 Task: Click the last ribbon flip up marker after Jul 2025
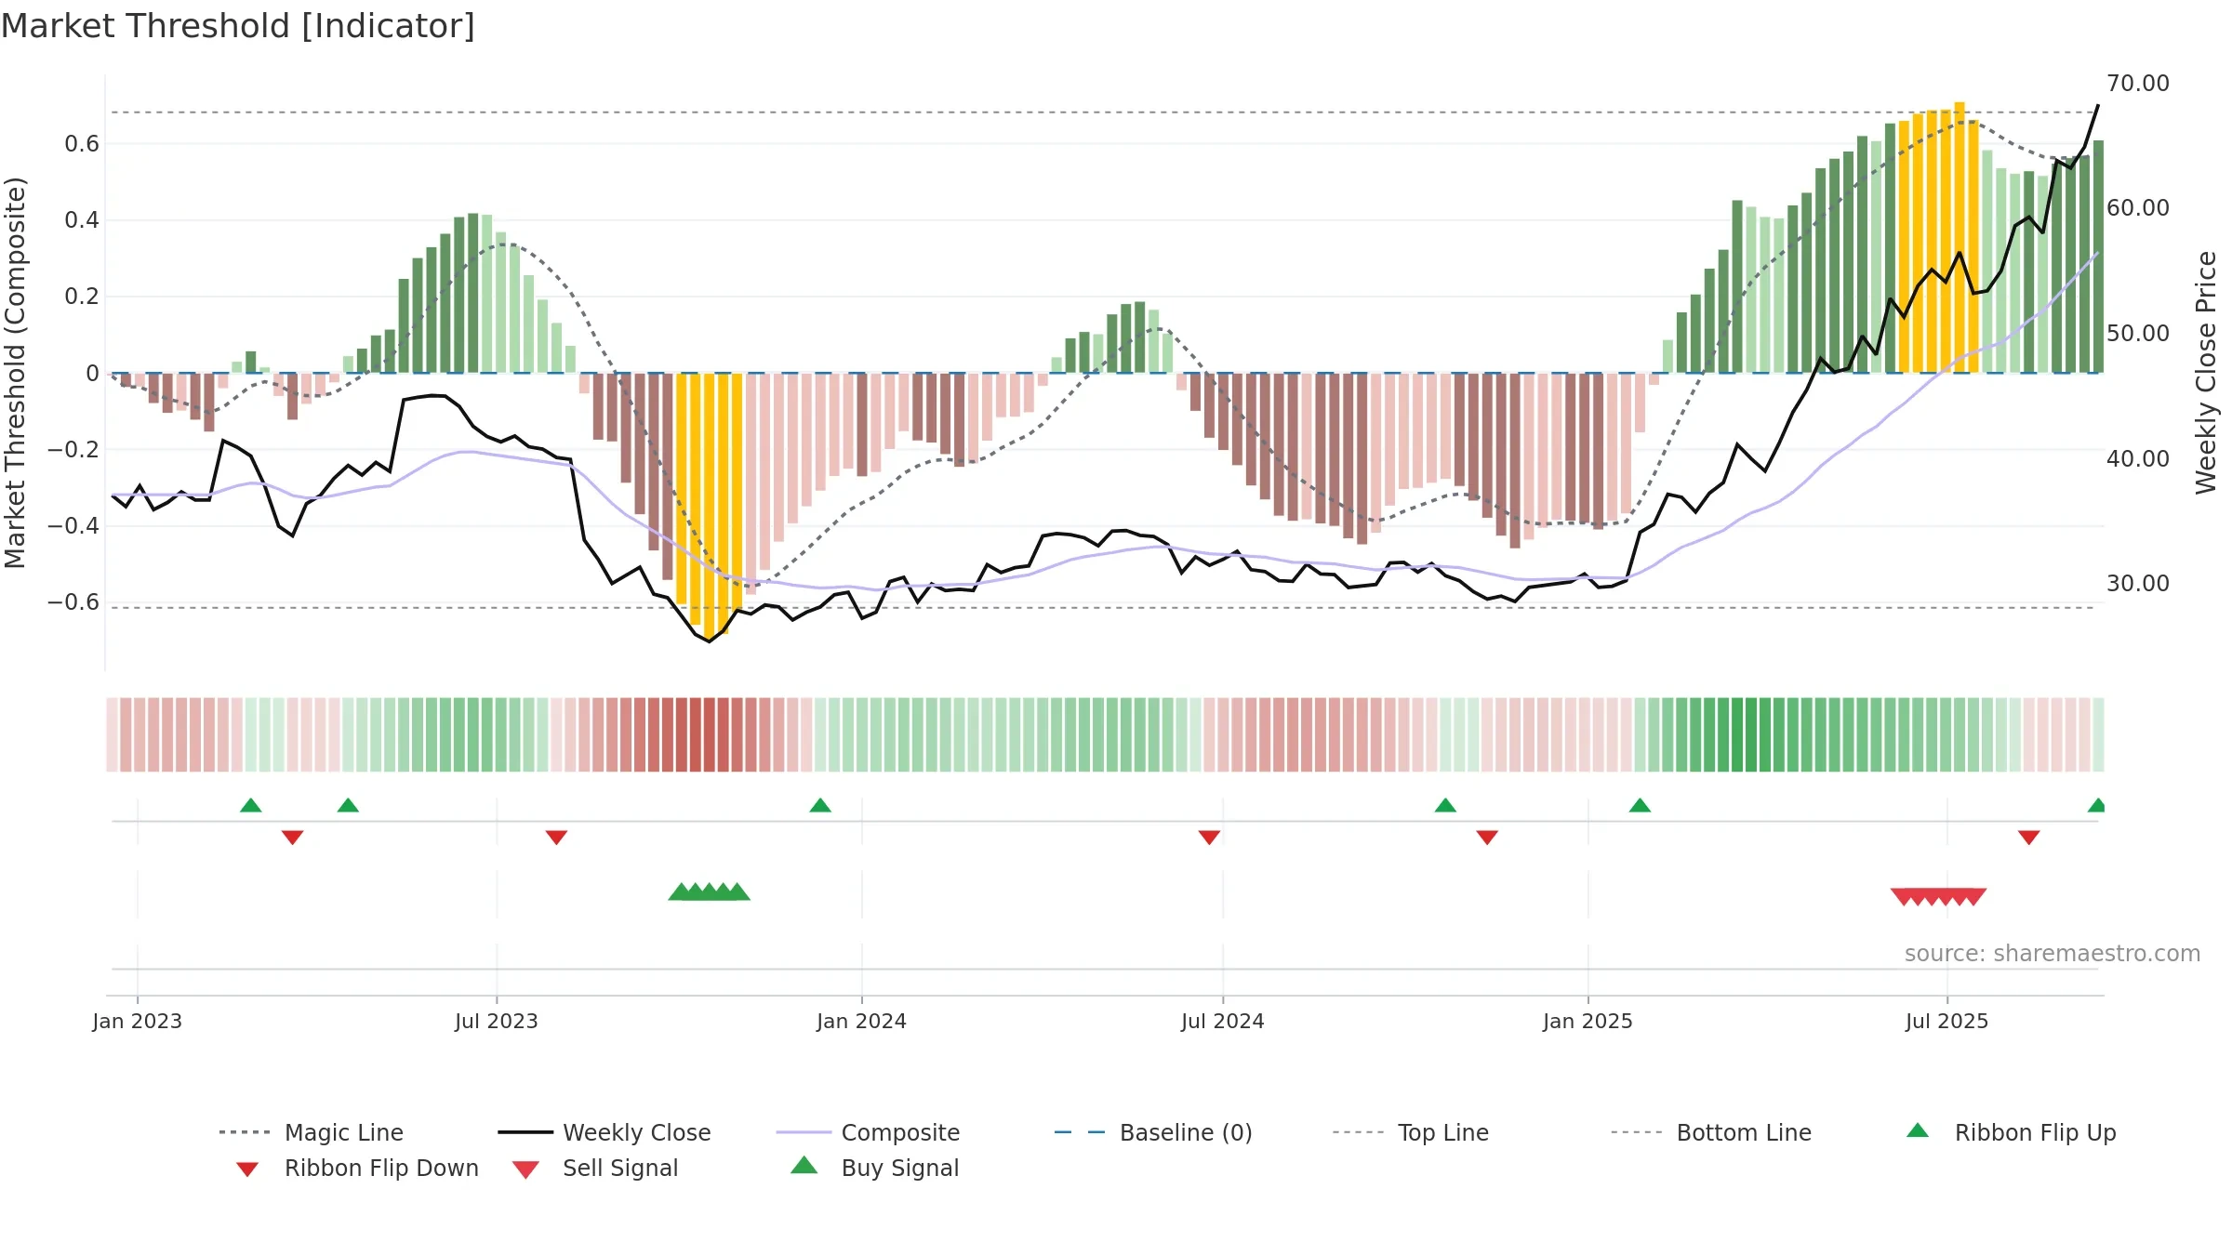[x=2096, y=805]
